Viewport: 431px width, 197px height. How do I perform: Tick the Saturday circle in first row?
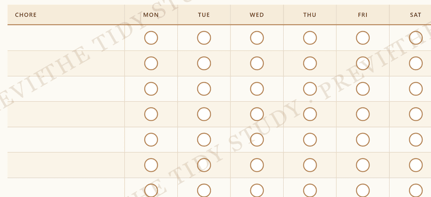[416, 38]
